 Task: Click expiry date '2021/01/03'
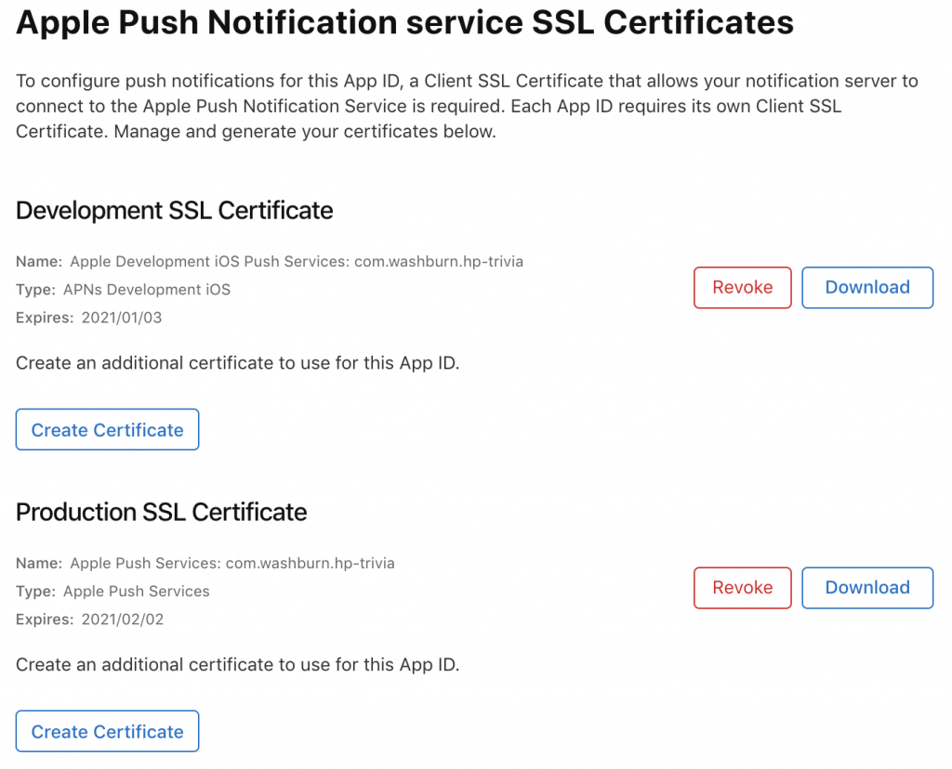coord(122,318)
